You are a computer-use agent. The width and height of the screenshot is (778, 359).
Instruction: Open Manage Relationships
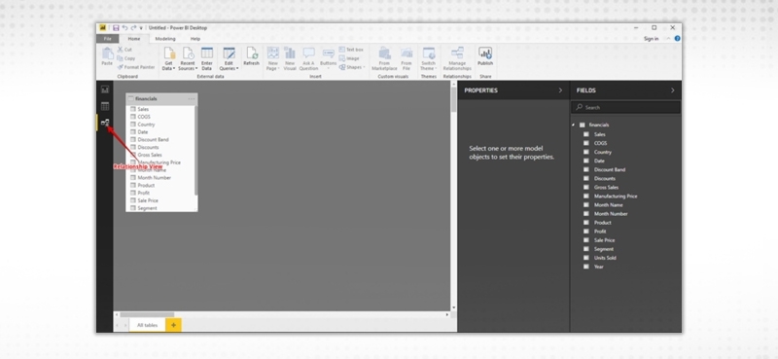point(457,58)
